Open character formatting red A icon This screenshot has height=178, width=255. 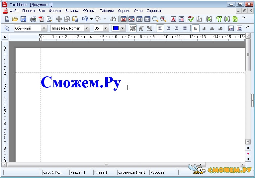point(173,19)
